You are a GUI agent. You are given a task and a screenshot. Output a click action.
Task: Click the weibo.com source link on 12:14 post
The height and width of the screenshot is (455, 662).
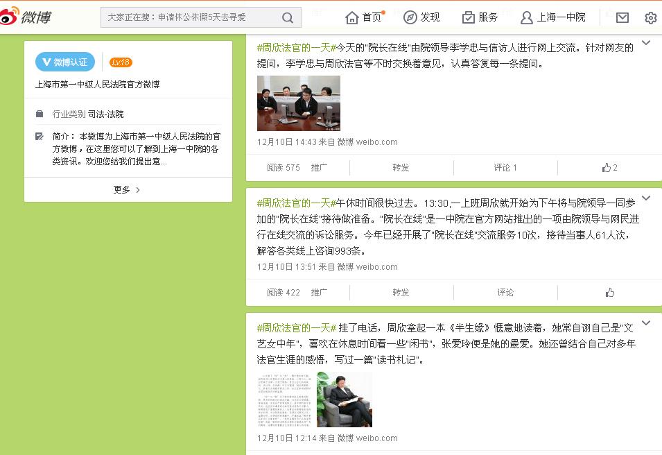[x=376, y=438]
